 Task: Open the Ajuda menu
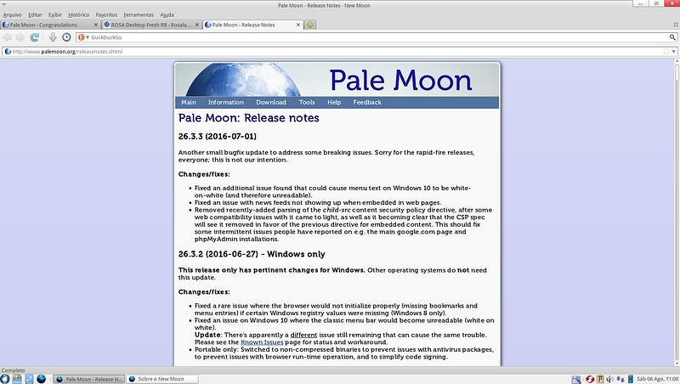167,14
